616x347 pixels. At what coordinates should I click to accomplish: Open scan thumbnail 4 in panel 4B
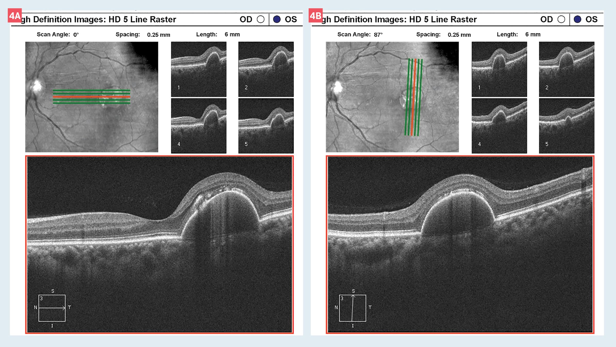[x=499, y=126]
